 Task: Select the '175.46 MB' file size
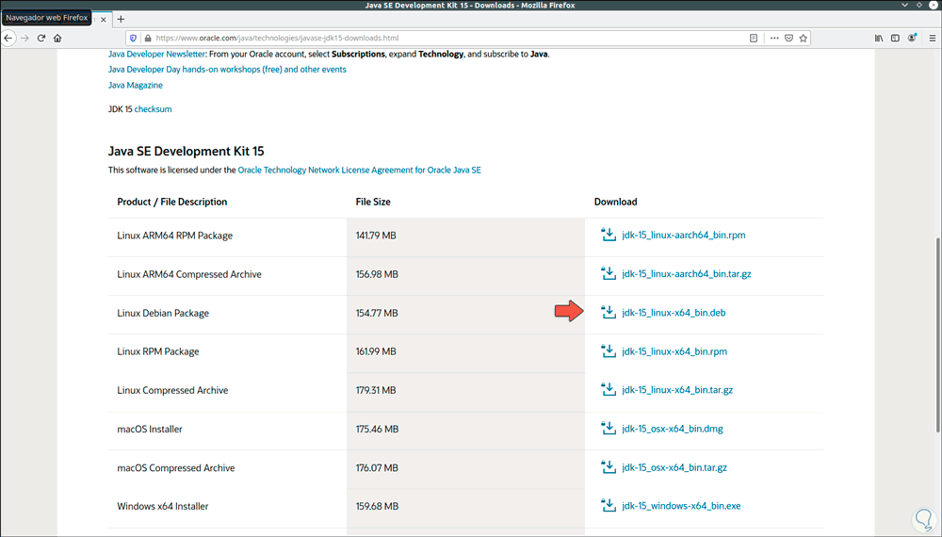pyautogui.click(x=377, y=429)
